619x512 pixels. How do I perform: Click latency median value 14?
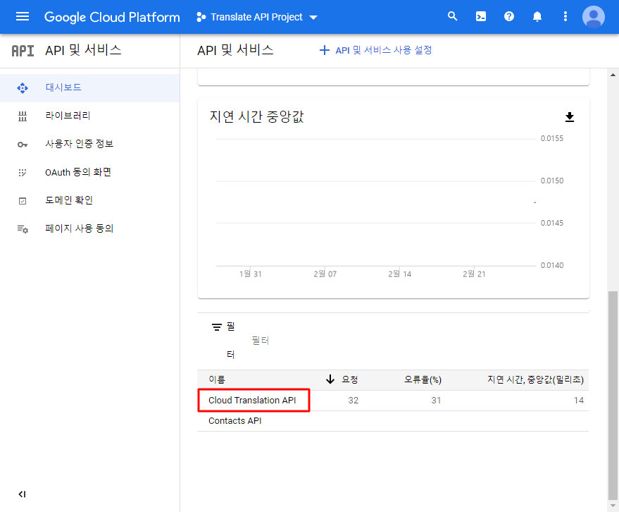tap(578, 401)
